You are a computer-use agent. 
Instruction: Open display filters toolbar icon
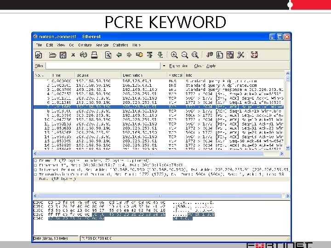coord(220,55)
